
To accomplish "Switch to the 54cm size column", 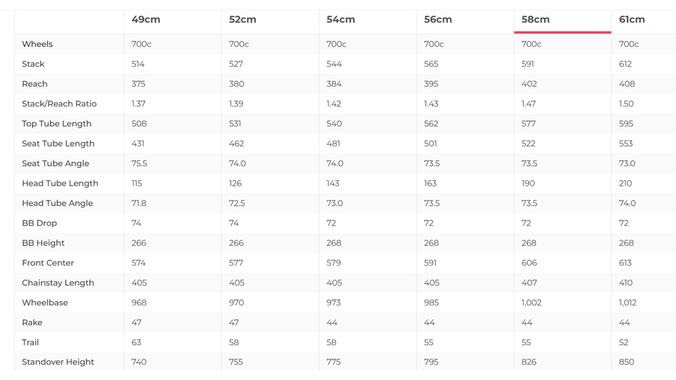I will (x=341, y=19).
